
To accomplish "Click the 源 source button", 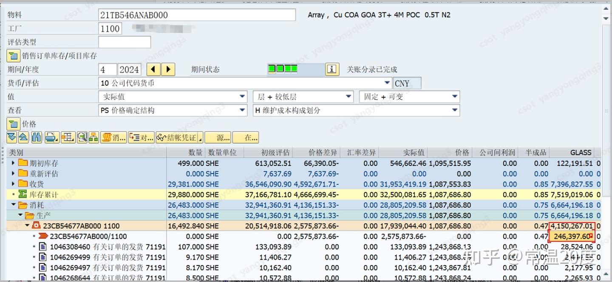I will coord(218,137).
